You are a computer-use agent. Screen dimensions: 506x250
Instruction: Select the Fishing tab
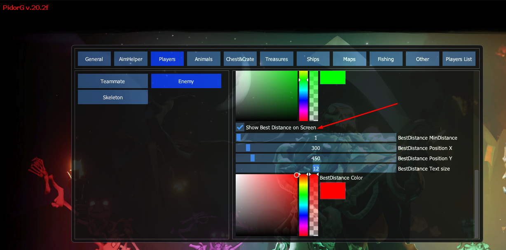pyautogui.click(x=386, y=59)
